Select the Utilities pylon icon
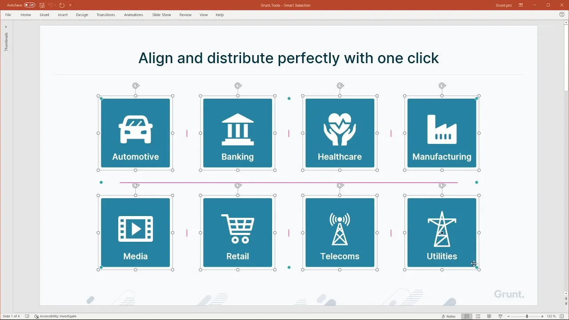Viewport: 569px width, 320px height. pyautogui.click(x=442, y=229)
